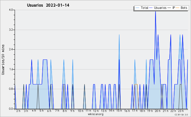Click the 0.8 y-axis value
Image resolution: width=191 pixels, height=117 pixels.
(11, 89)
